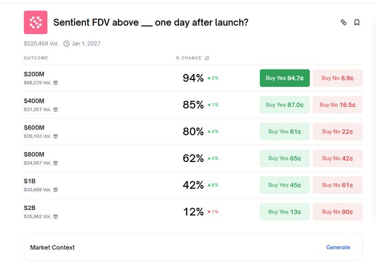Click the Sentient pink logo thumbnail
376x269 pixels.
pos(35,22)
